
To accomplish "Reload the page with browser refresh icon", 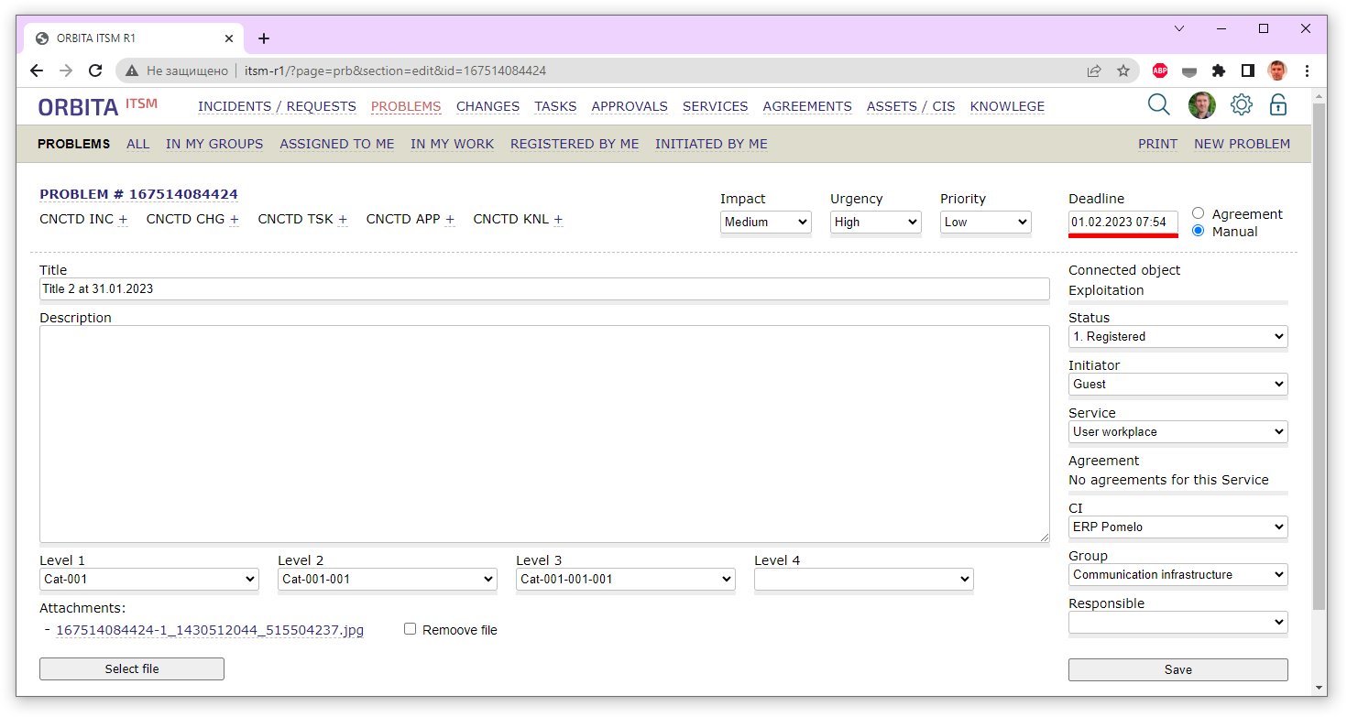I will [x=95, y=71].
